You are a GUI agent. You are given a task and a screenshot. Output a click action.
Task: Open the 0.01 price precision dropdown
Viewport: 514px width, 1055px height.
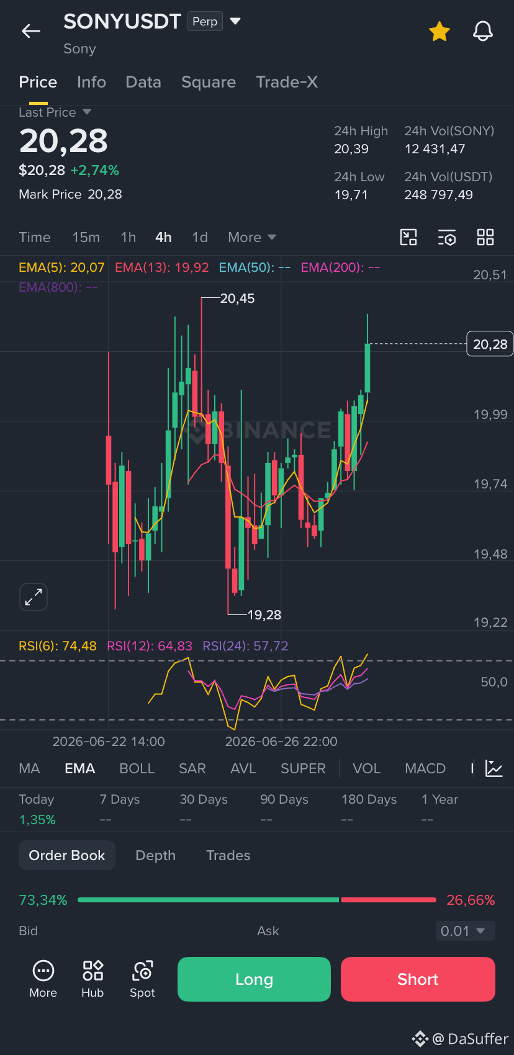(x=465, y=931)
